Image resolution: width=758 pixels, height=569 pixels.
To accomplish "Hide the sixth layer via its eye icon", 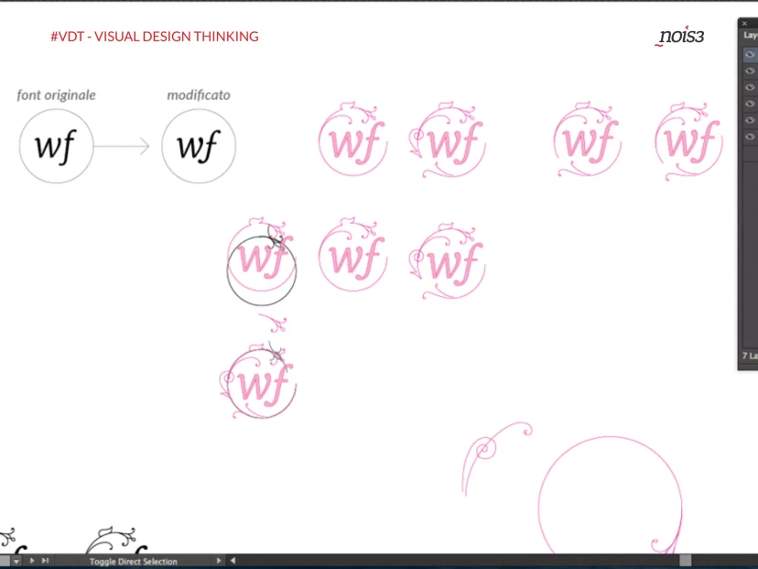I will (750, 137).
